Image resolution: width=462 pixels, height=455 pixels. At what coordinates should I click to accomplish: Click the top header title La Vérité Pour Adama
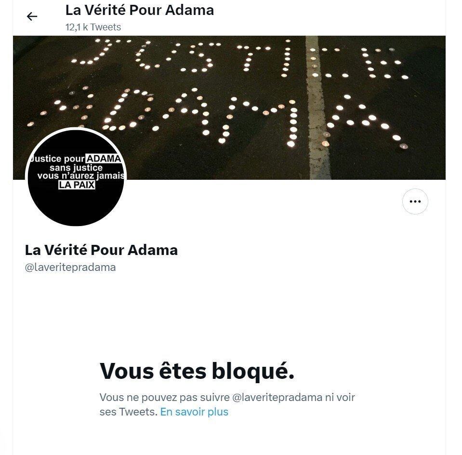pyautogui.click(x=139, y=10)
